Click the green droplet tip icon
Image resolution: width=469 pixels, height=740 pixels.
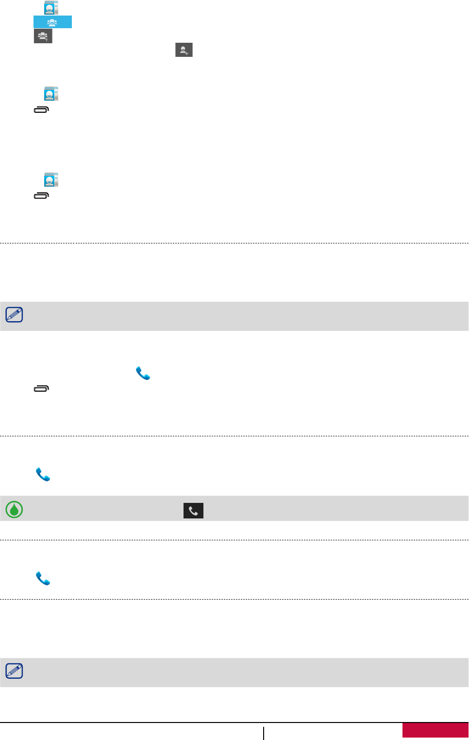click(x=14, y=509)
